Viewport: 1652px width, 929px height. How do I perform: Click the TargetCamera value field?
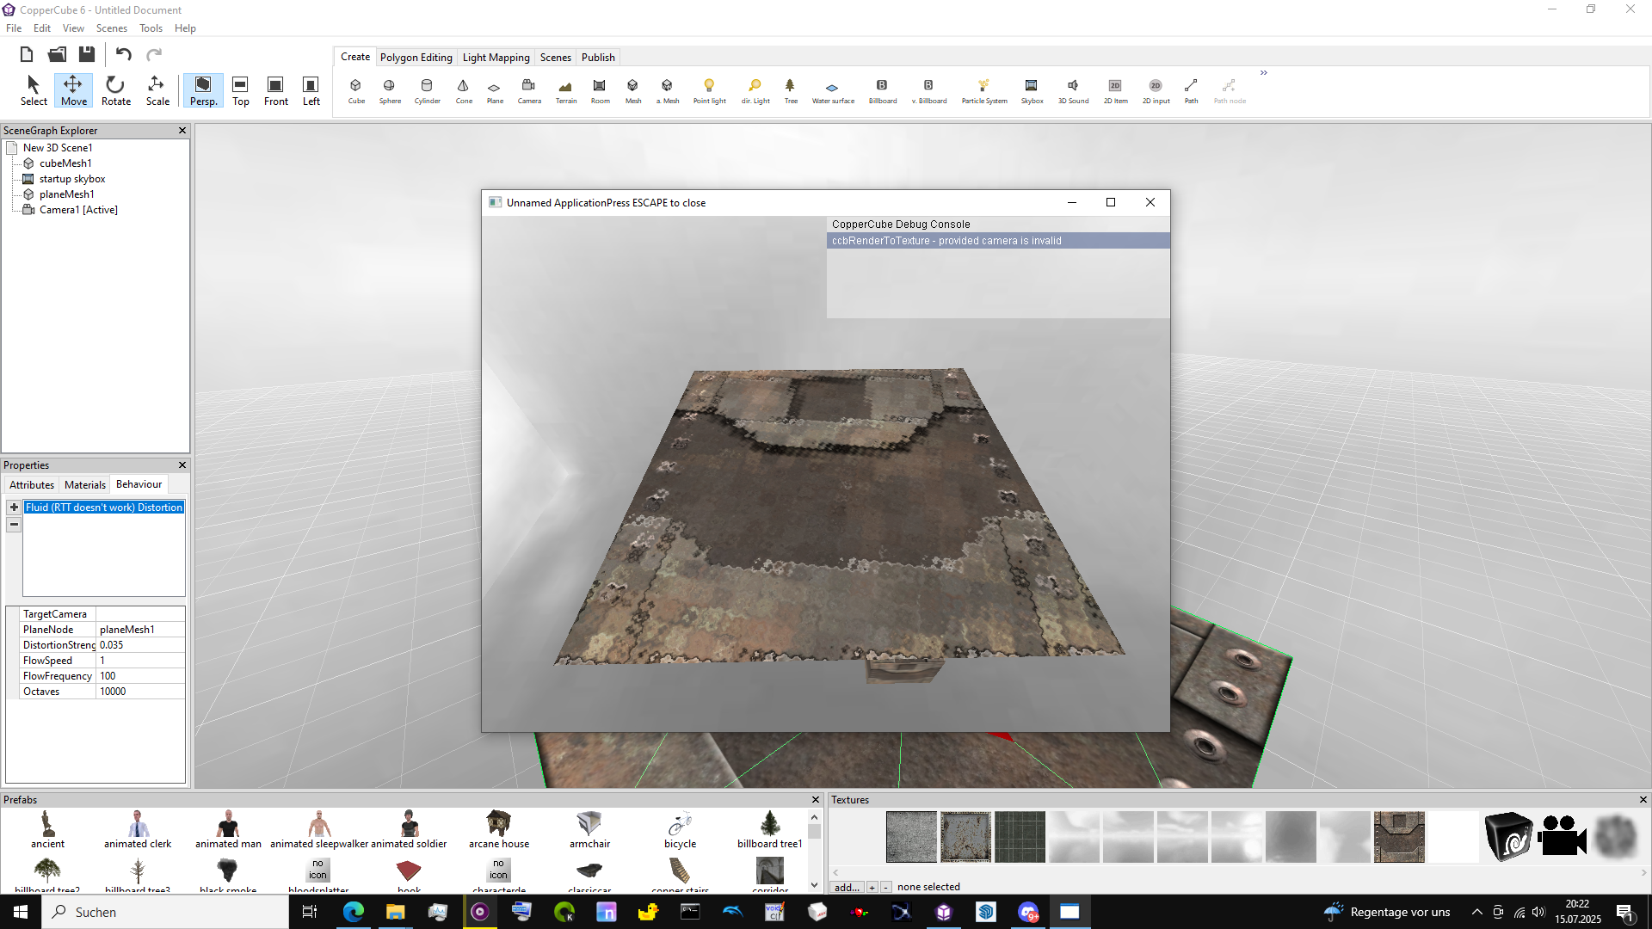point(139,614)
